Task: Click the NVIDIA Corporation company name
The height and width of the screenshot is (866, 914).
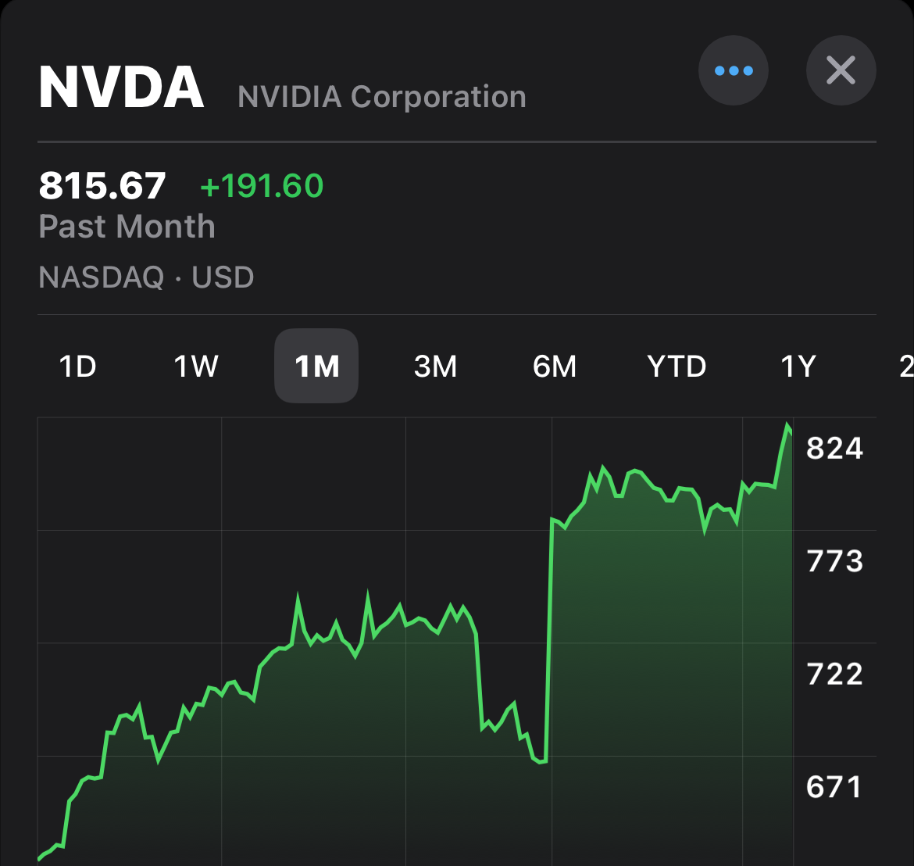Action: pos(381,97)
